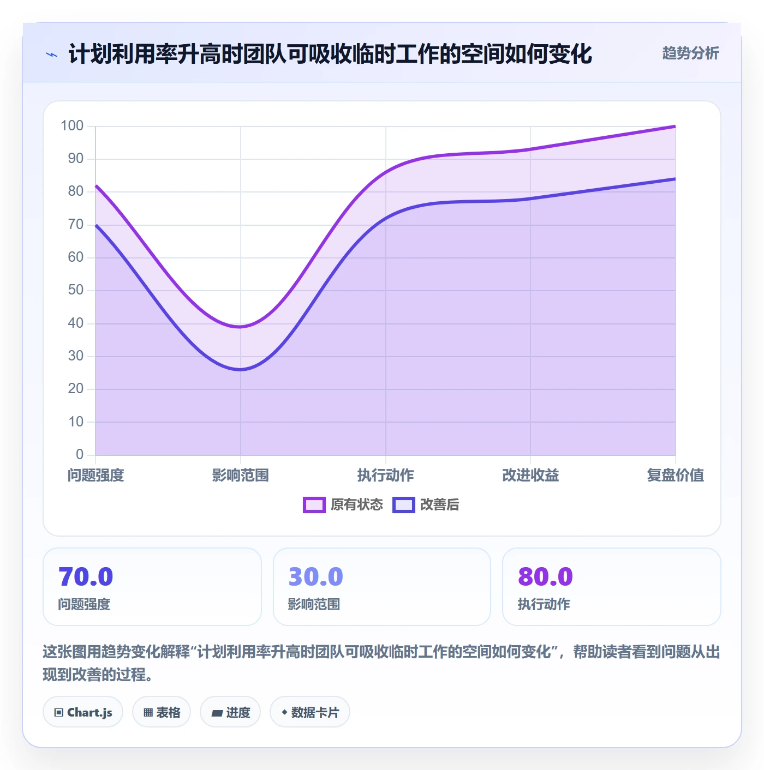764x770 pixels.
Task: Select the 表格 tag chip
Action: (162, 712)
